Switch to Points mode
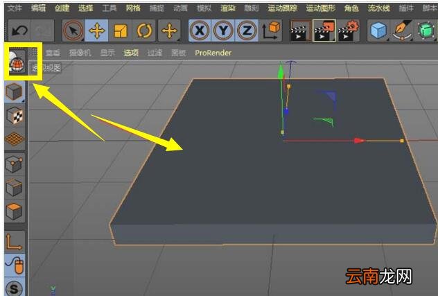The height and width of the screenshot is (296, 438). click(x=14, y=164)
